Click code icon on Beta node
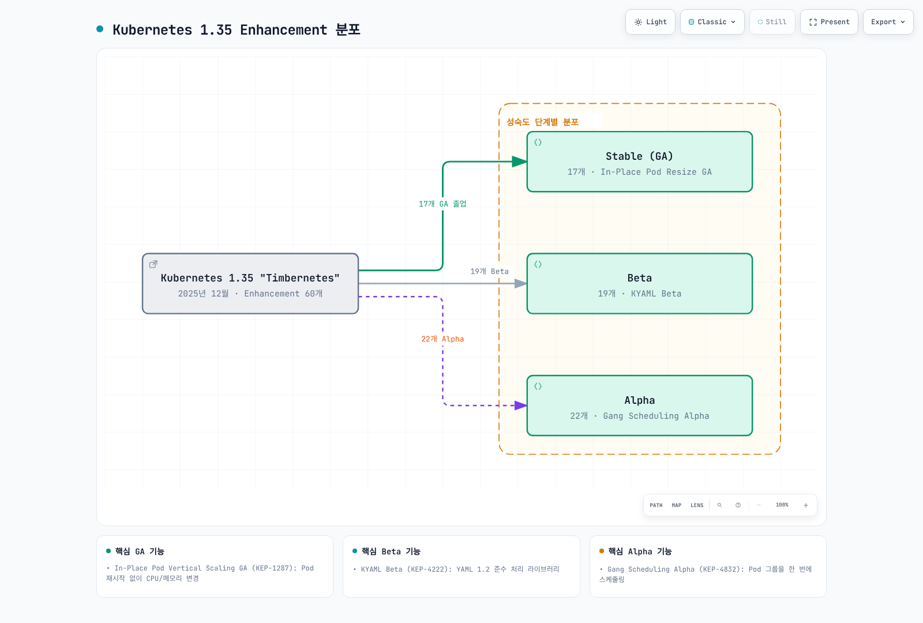The image size is (923, 623). point(538,264)
